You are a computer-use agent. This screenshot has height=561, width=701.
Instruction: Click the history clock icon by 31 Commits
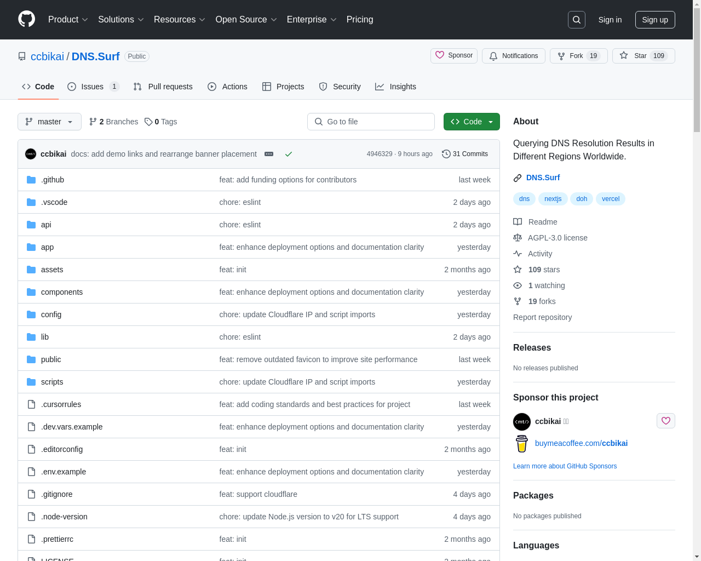[446, 154]
